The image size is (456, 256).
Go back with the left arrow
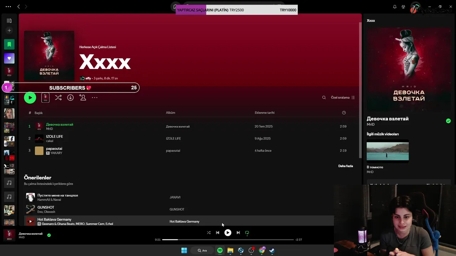coord(19,6)
